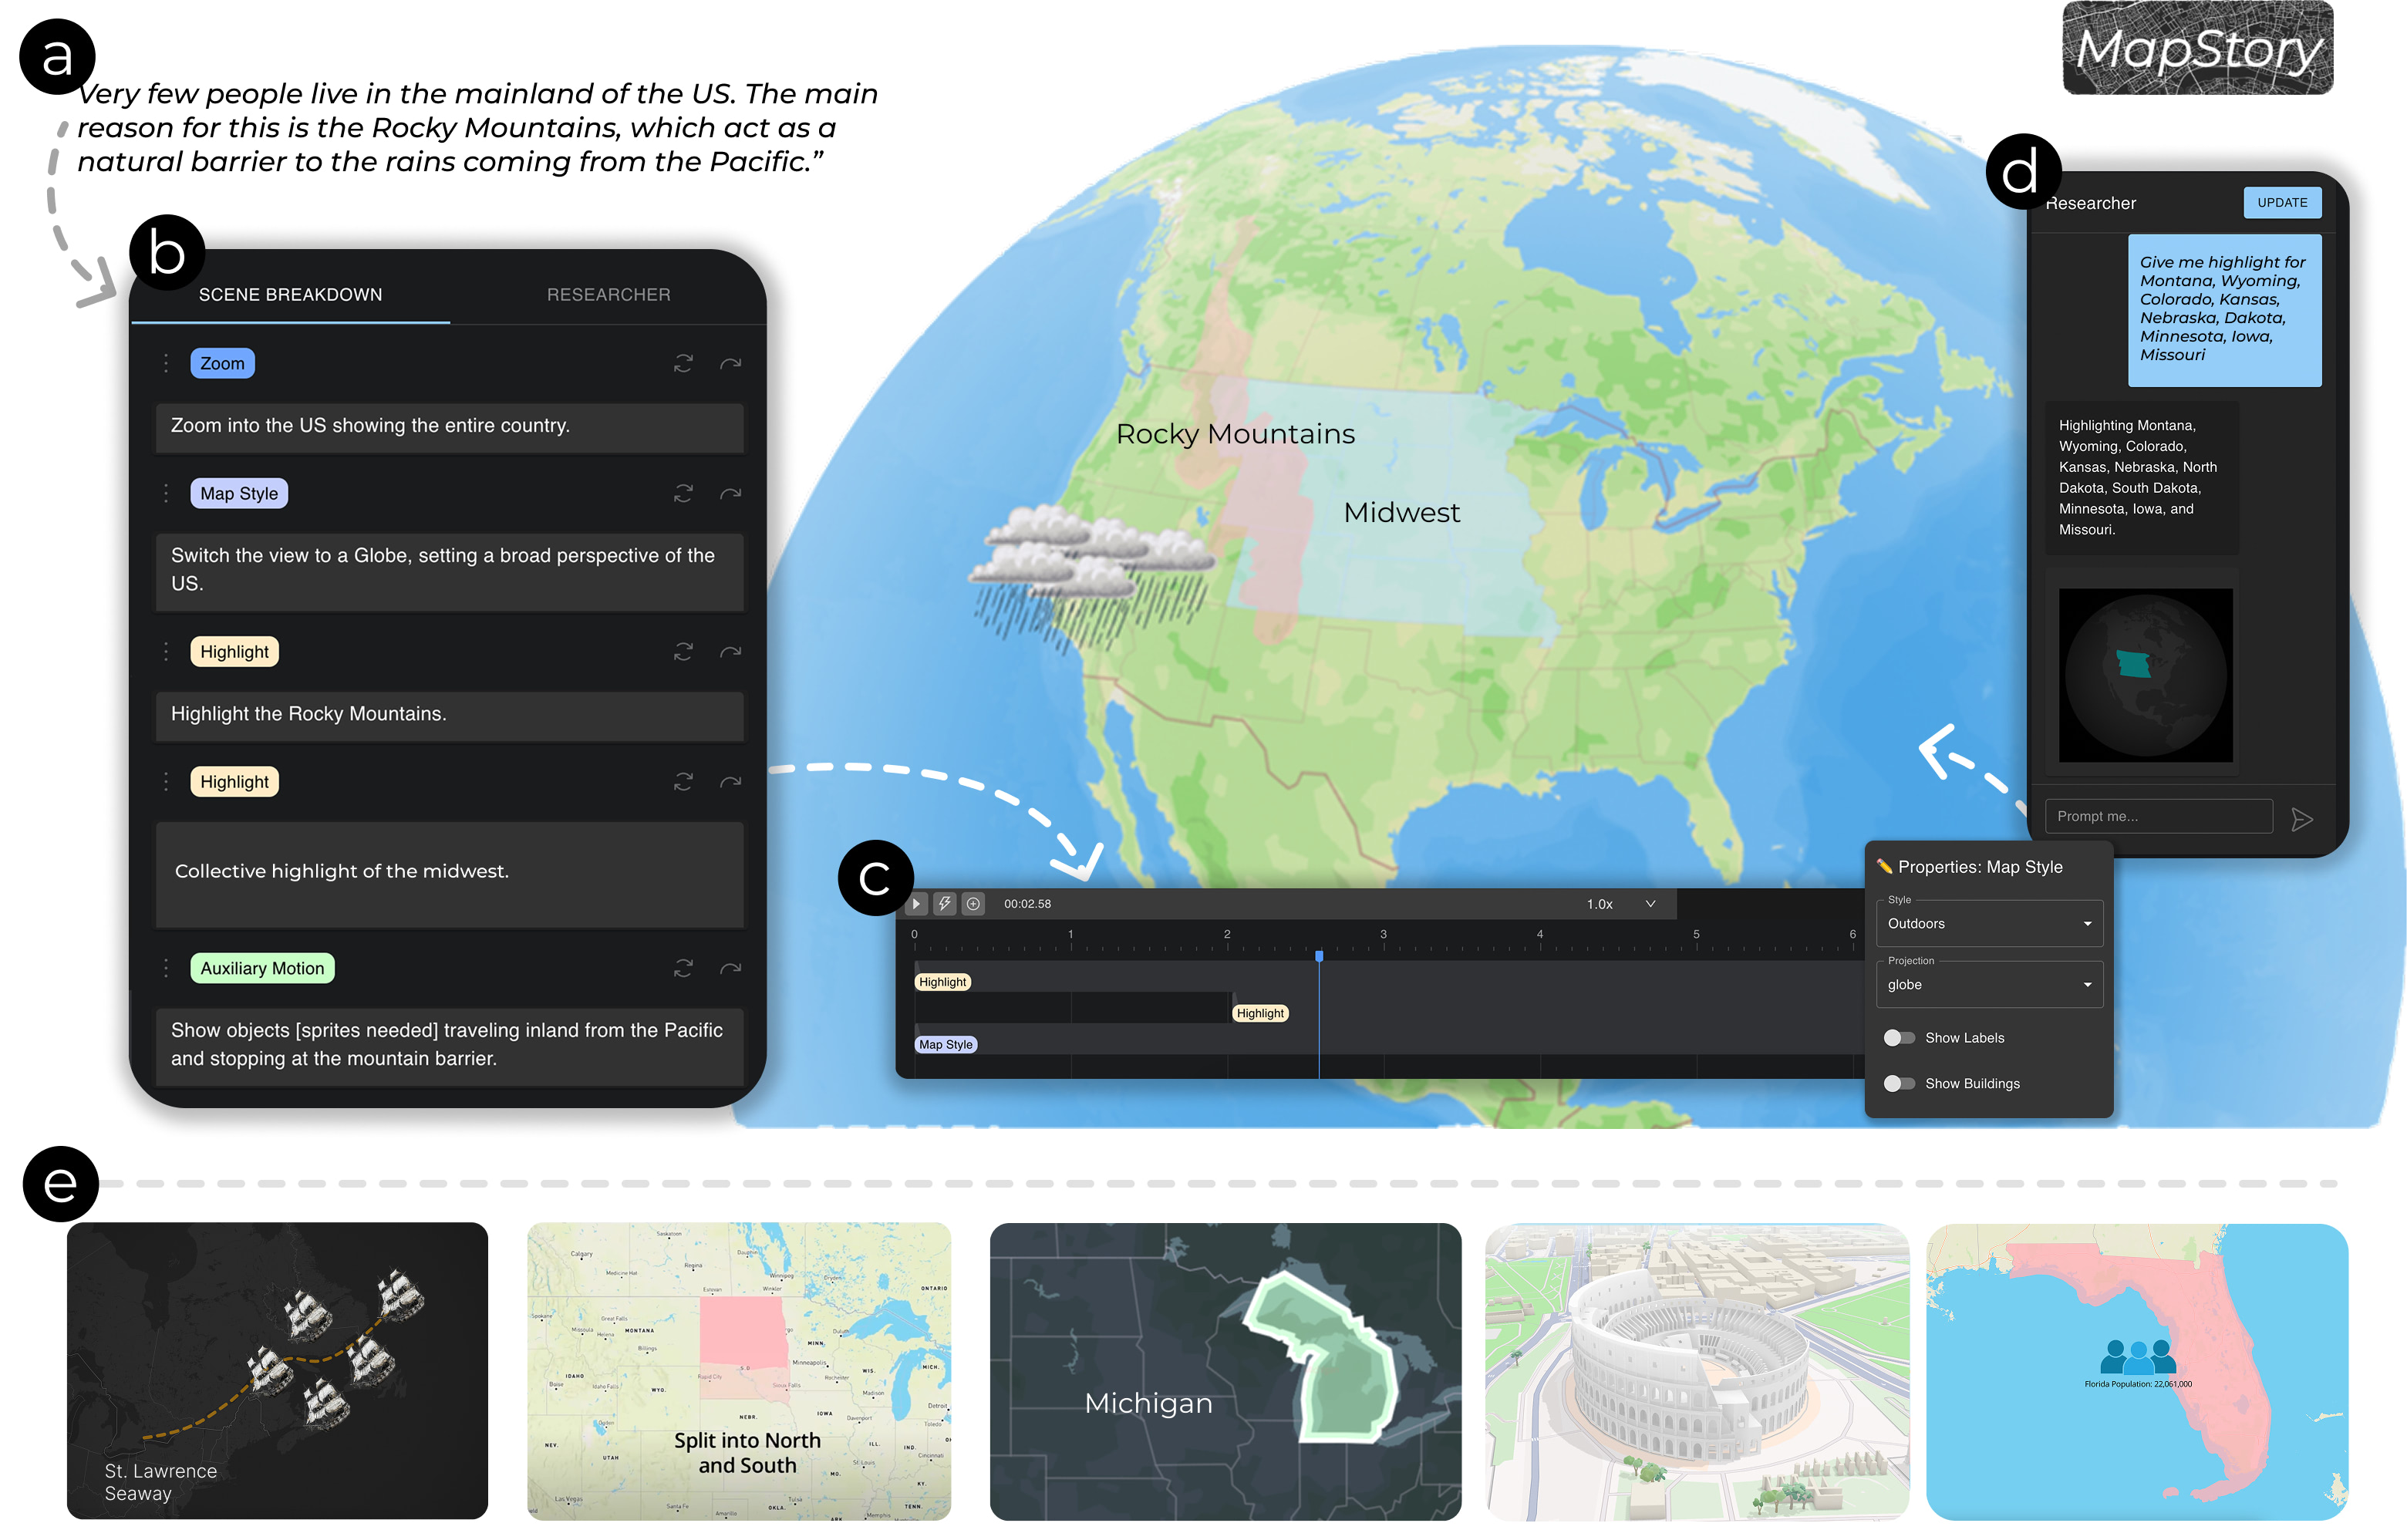Screen dimensions: 2407x1540
Task: Click the Map Style clip on the timeline
Action: click(946, 1045)
